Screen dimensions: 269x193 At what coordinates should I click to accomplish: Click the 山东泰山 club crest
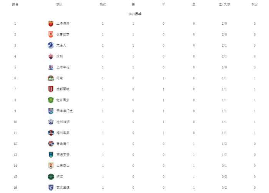coord(51,166)
